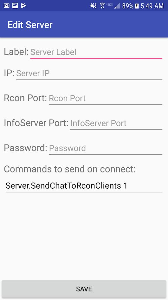Focus the Password input field
This screenshot has width=168, height=300.
click(106, 148)
